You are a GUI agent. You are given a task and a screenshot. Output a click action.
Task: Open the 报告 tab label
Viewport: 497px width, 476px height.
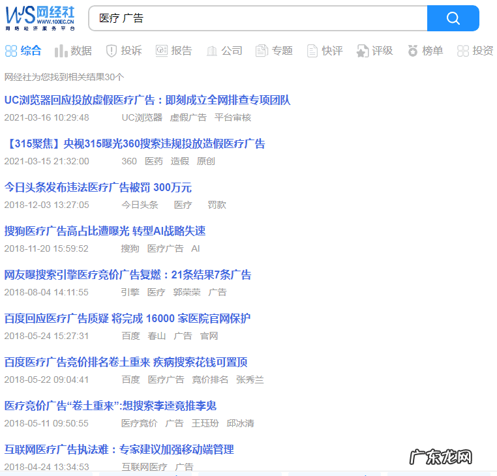coord(181,51)
